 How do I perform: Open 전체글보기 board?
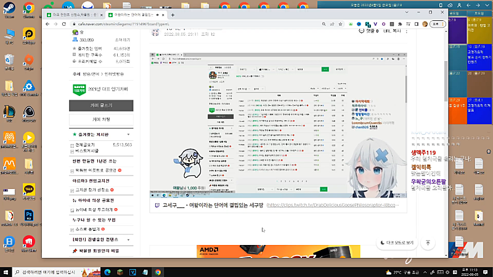tap(85, 145)
